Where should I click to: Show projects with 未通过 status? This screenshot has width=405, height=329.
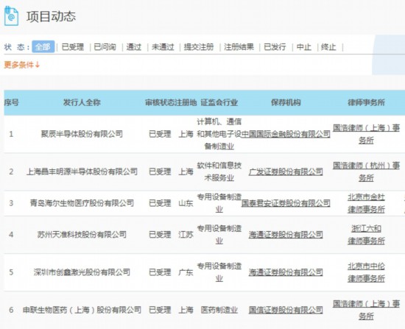coord(163,47)
